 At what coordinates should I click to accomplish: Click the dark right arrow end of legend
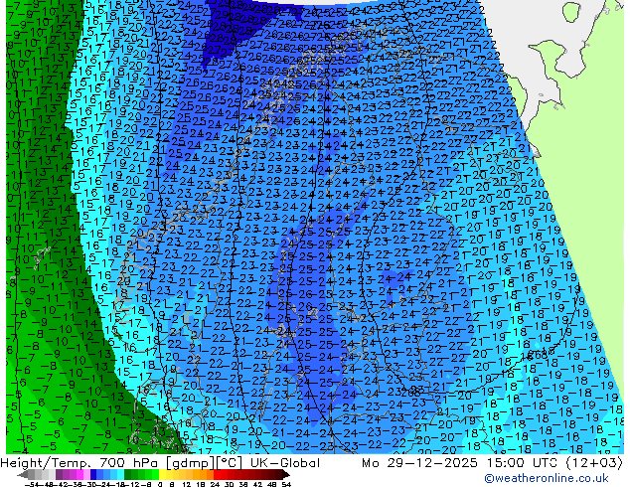point(286,475)
